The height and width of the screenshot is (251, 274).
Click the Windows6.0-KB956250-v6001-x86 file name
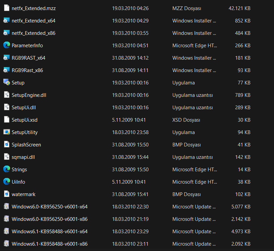(x=50, y=219)
